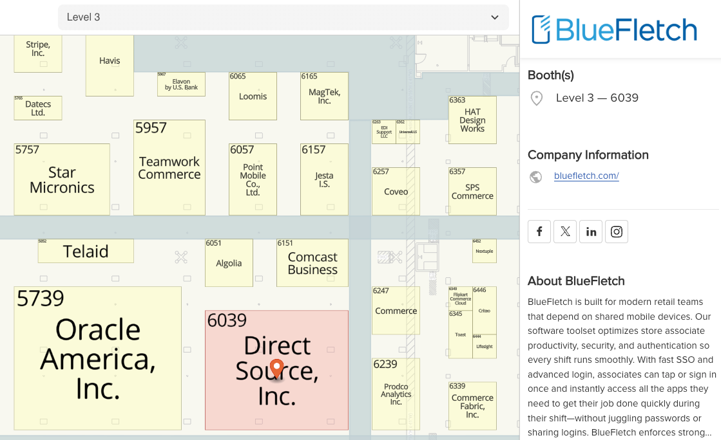Click the Company Information heading

pos(588,155)
